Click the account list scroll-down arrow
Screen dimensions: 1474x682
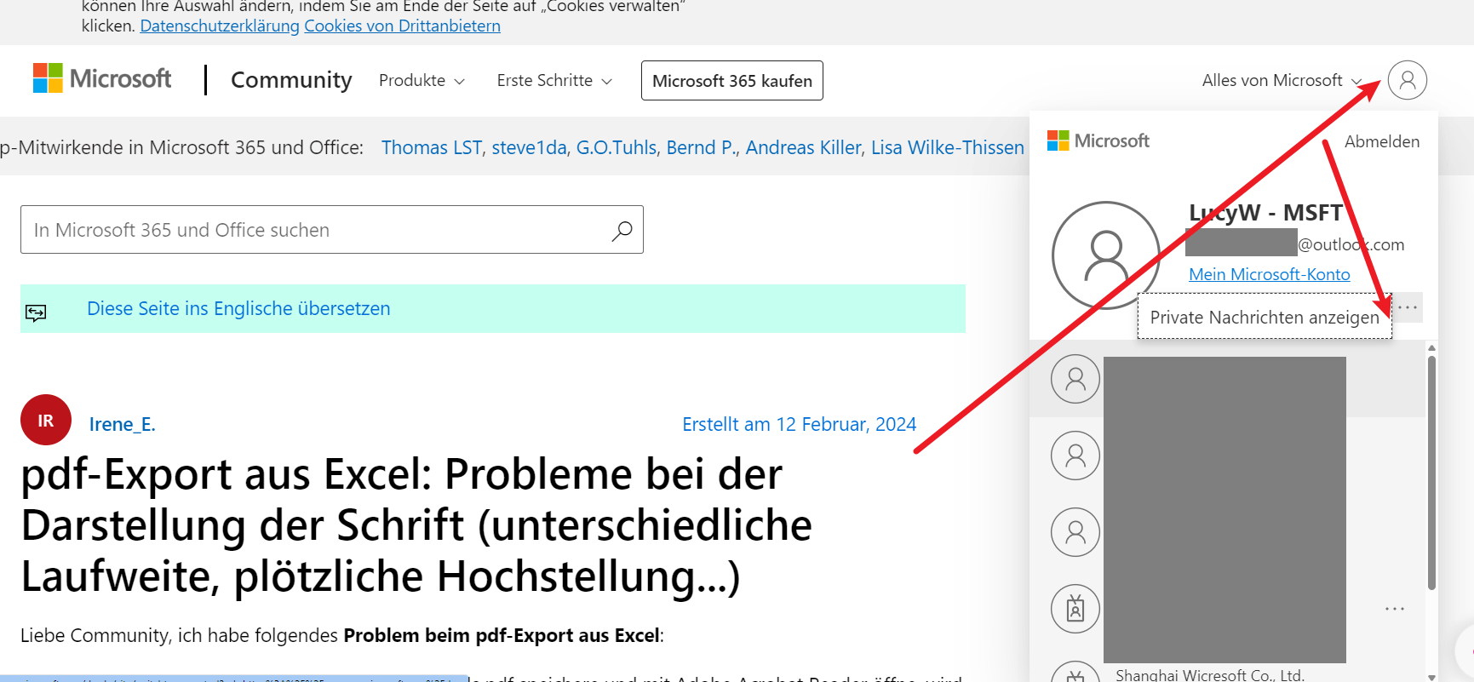click(x=1431, y=677)
